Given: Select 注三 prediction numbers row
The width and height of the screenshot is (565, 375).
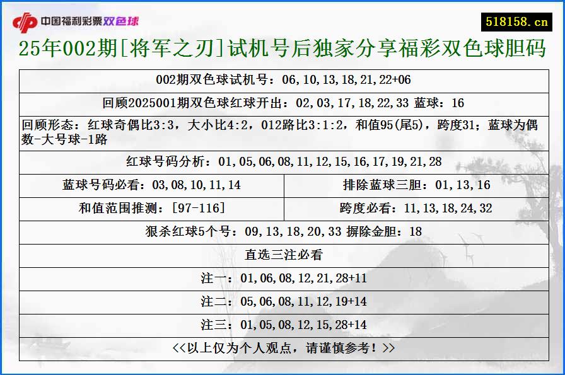Looking at the screenshot, I should [282, 322].
